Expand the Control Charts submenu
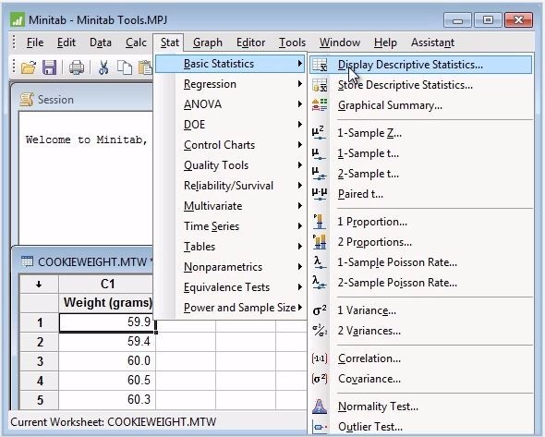 230,145
